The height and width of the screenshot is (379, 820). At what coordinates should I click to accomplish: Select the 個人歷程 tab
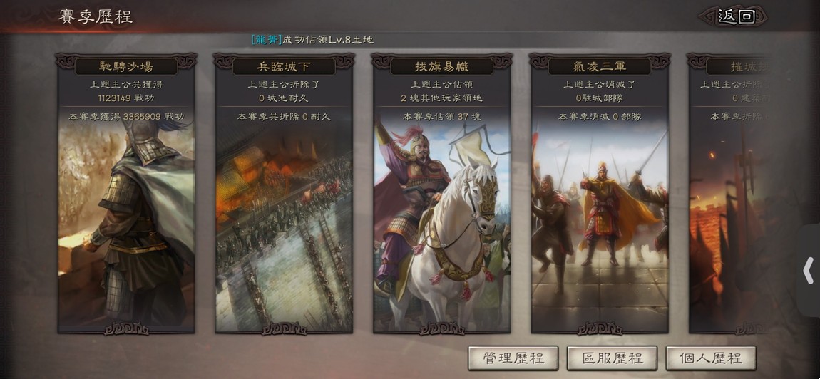coord(711,358)
